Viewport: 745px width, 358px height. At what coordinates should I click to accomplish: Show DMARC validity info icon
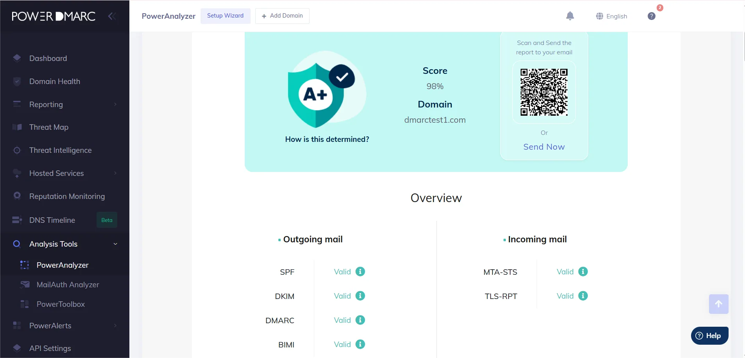click(360, 320)
